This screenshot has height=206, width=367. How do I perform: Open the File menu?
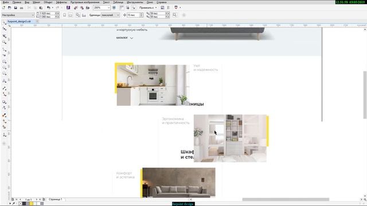point(6,2)
